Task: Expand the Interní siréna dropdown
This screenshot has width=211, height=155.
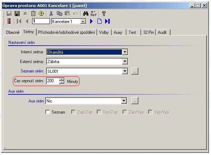Action: pyautogui.click(x=125, y=52)
